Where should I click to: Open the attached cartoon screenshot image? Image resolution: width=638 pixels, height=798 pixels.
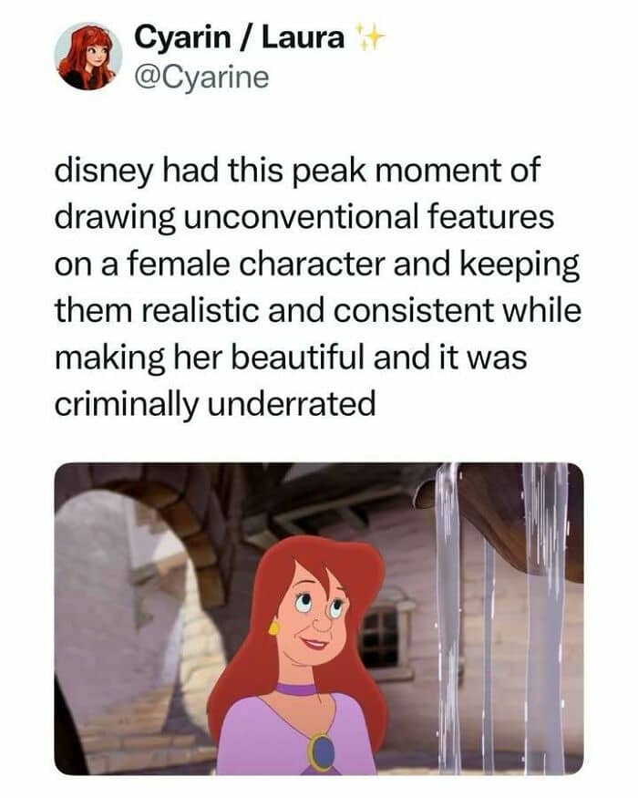[x=319, y=618]
